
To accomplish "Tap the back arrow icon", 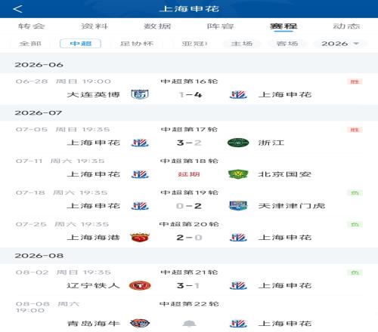I will pyautogui.click(x=17, y=9).
